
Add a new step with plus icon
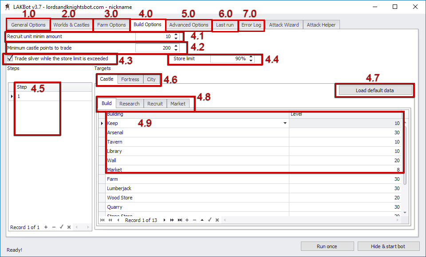coord(46,227)
